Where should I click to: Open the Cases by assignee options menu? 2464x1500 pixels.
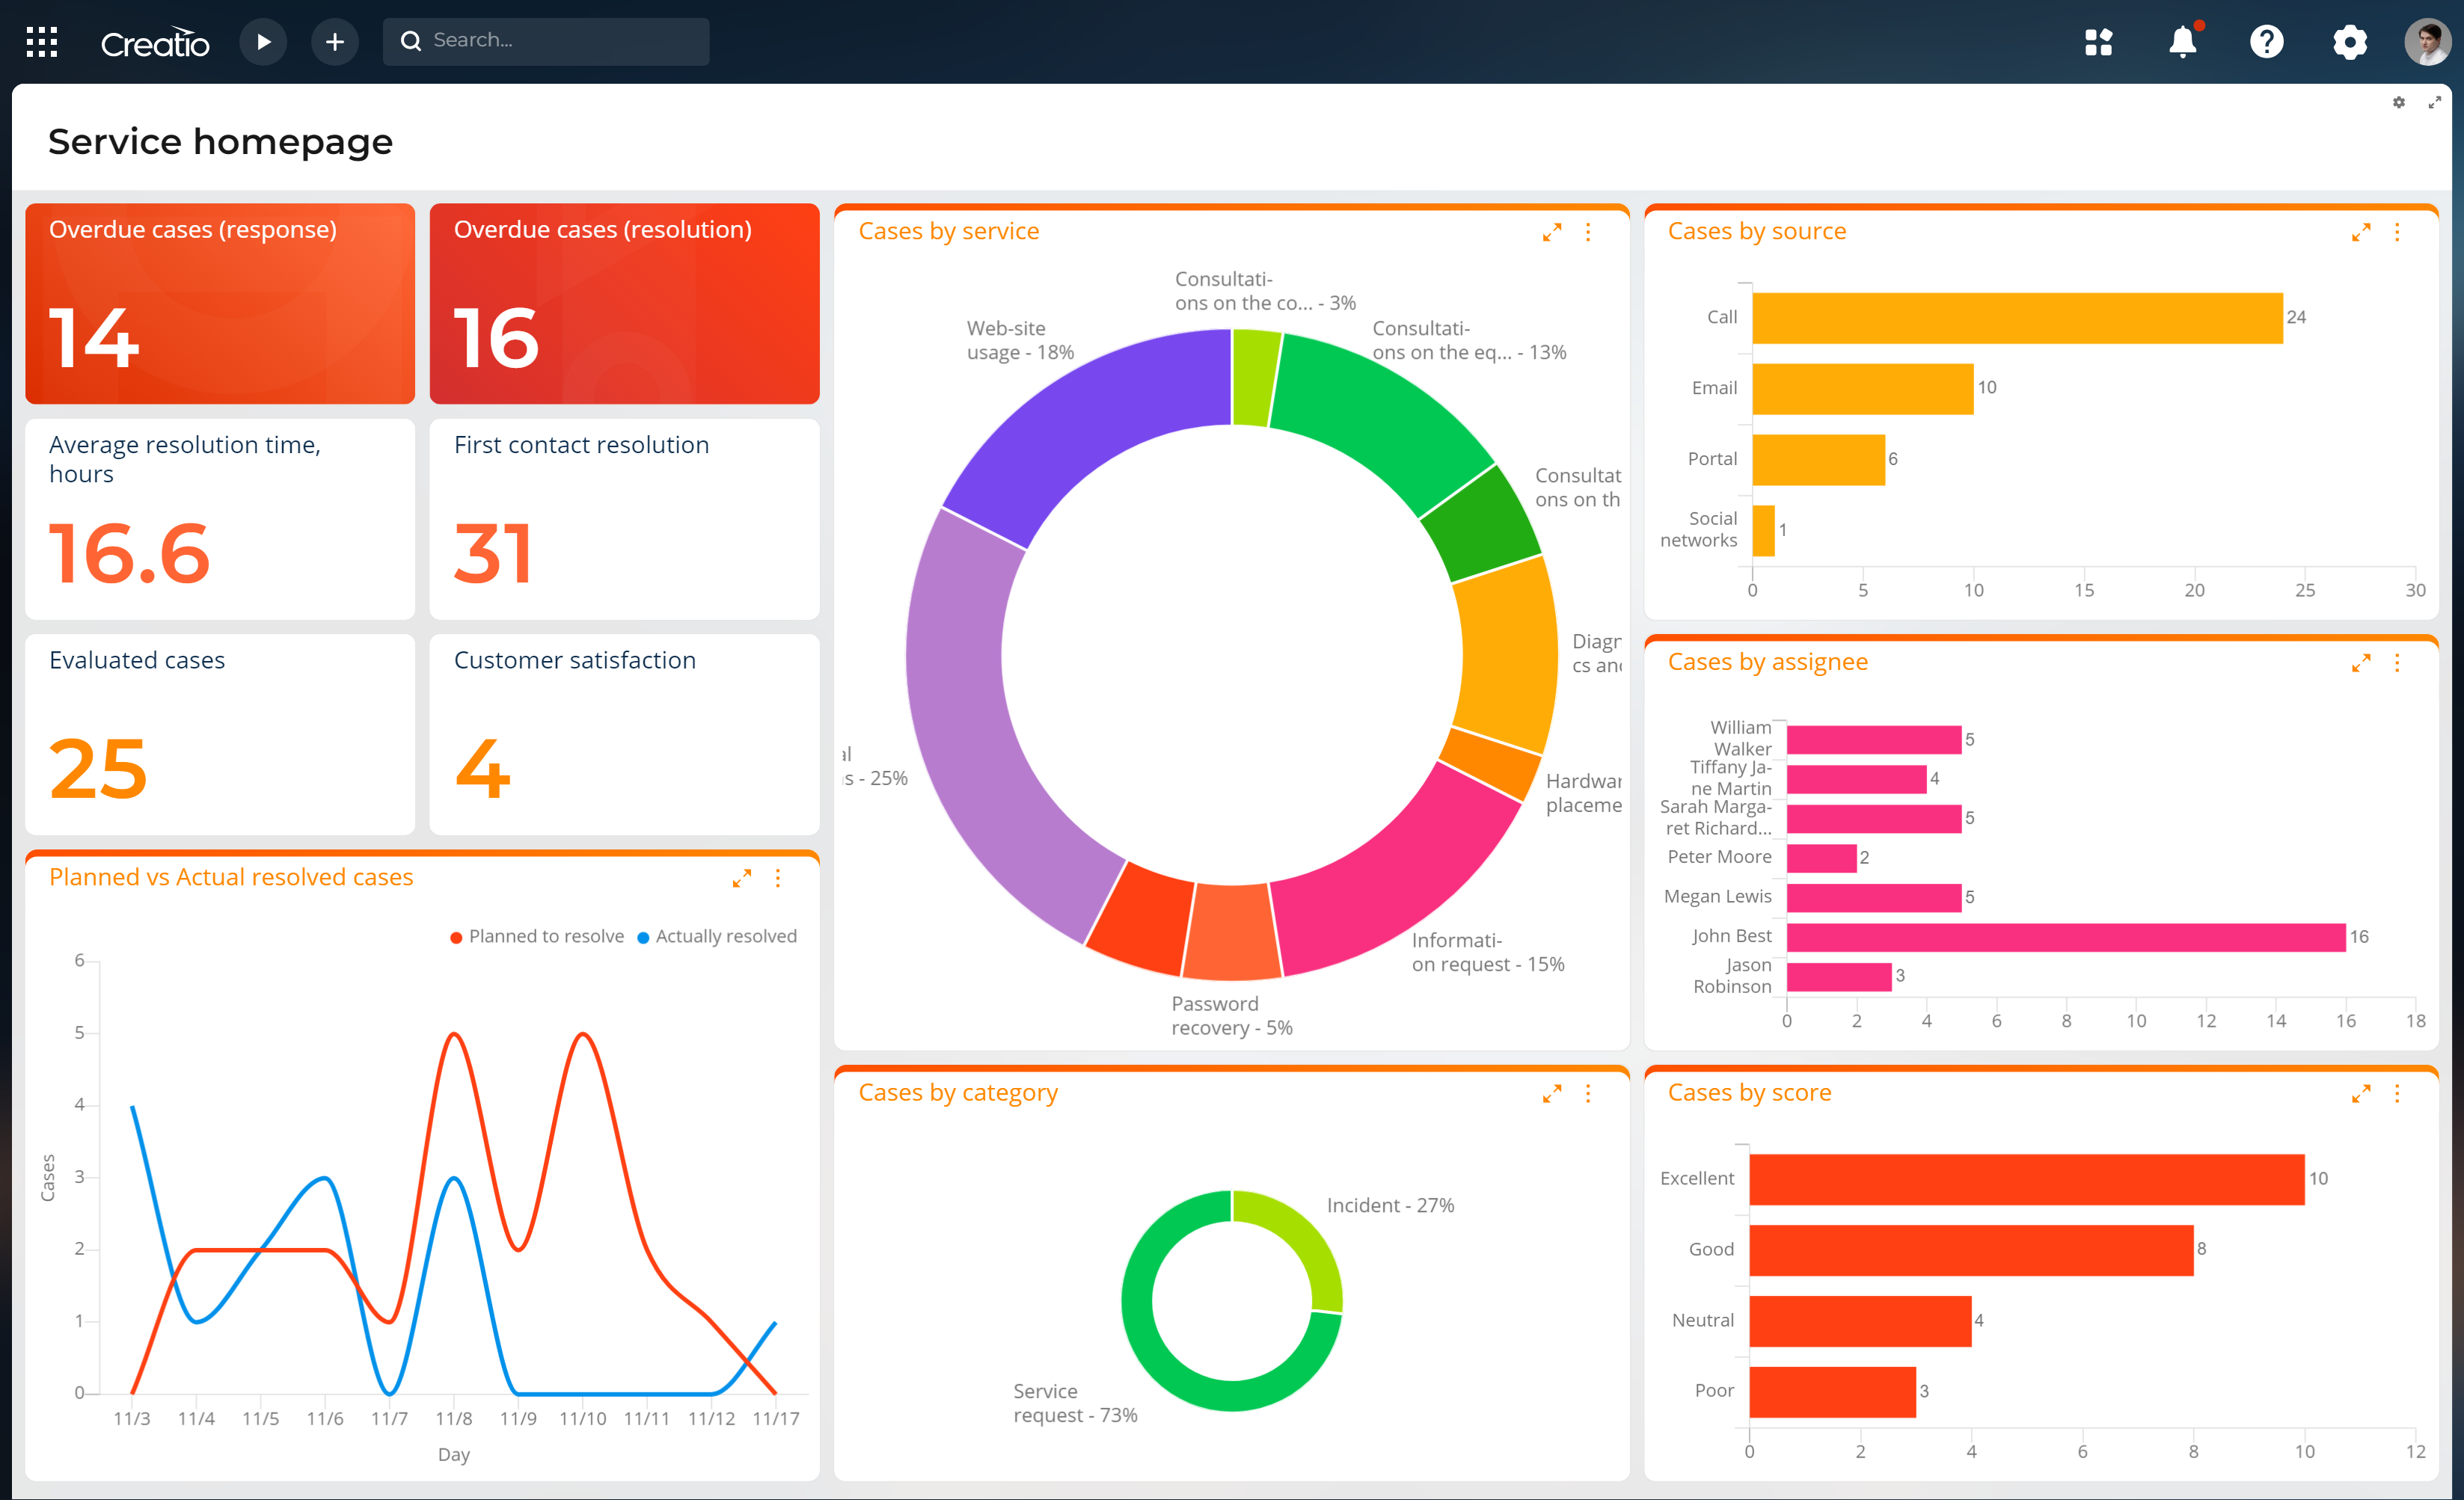pyautogui.click(x=2398, y=663)
